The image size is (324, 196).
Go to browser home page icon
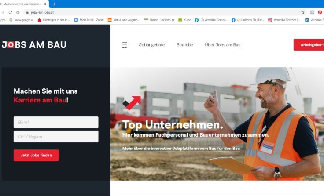pyautogui.click(x=18, y=12)
